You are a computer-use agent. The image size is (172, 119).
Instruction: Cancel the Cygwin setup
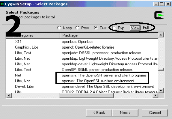coord(155,113)
